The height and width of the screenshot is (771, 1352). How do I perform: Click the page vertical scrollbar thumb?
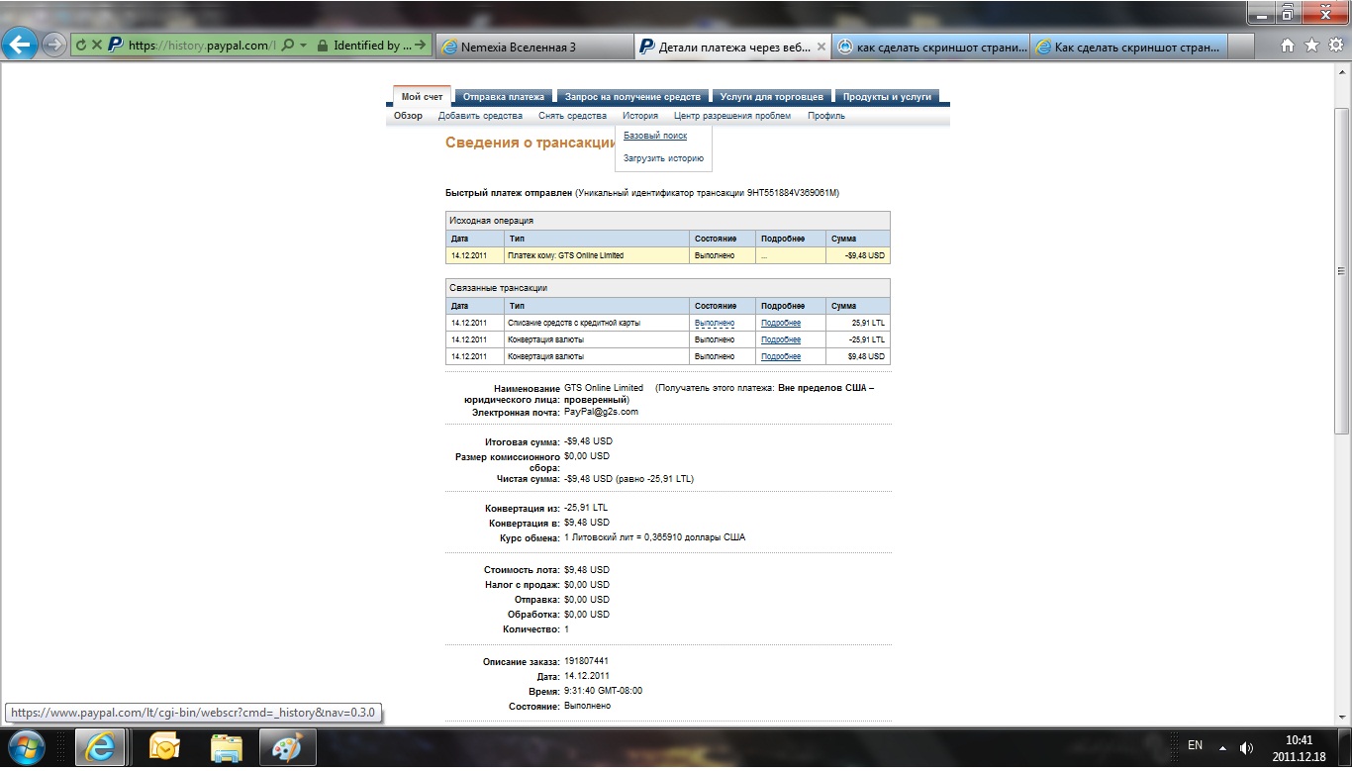(x=1341, y=269)
